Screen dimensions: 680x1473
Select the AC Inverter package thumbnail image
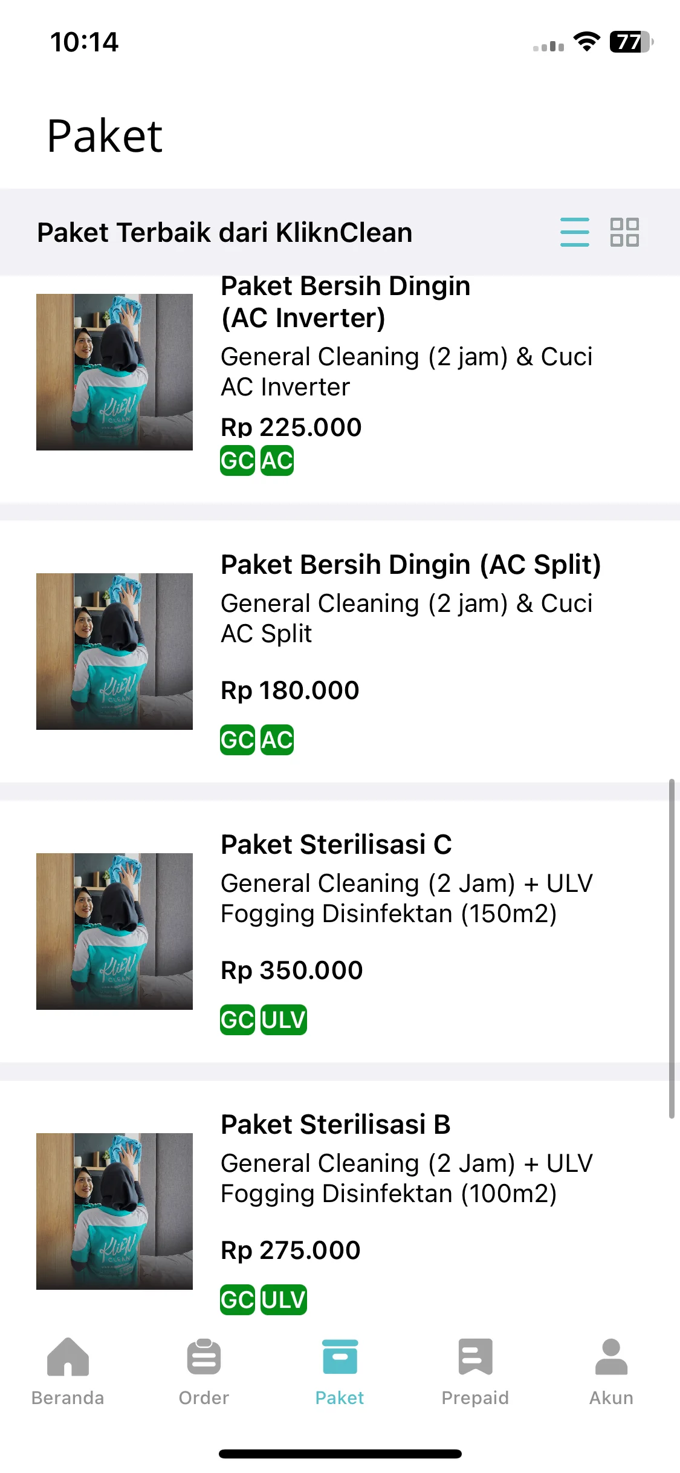114,372
